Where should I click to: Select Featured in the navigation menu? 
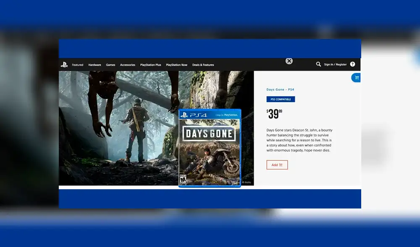[77, 65]
